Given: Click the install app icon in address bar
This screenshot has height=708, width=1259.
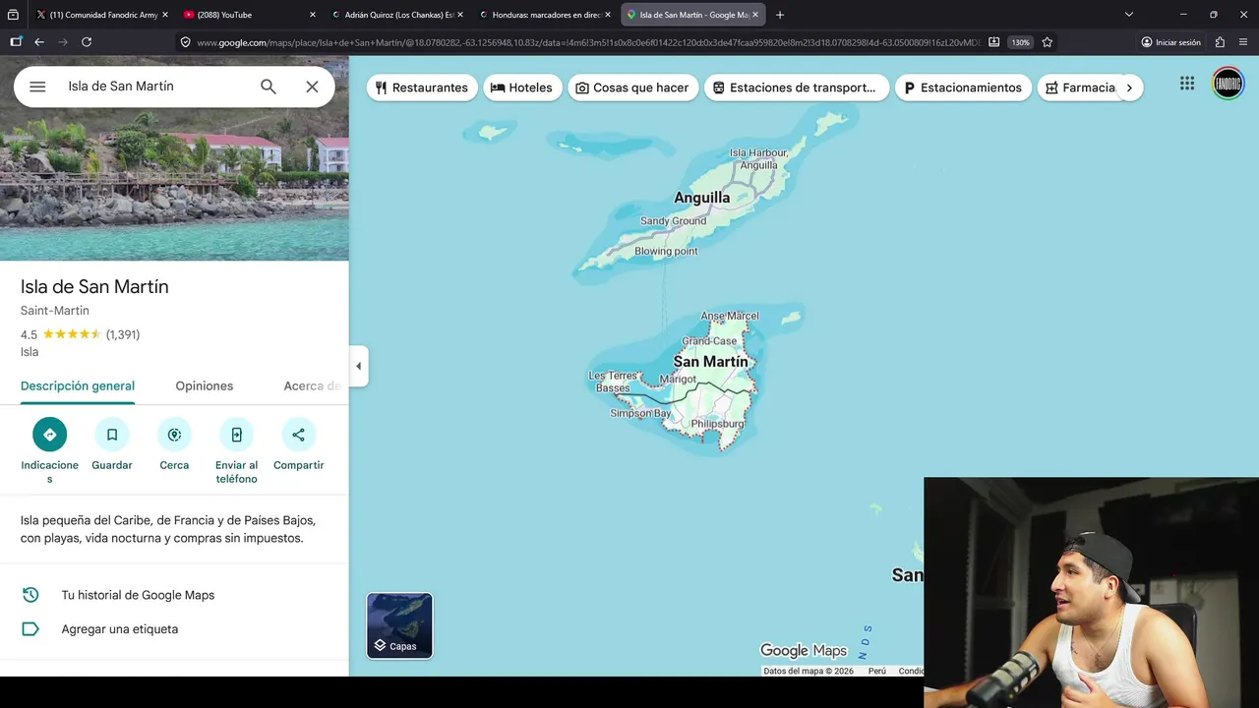Looking at the screenshot, I should [x=993, y=42].
